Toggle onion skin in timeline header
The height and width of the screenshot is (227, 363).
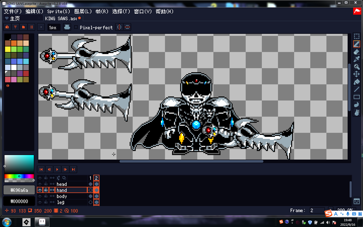[x=64, y=178]
